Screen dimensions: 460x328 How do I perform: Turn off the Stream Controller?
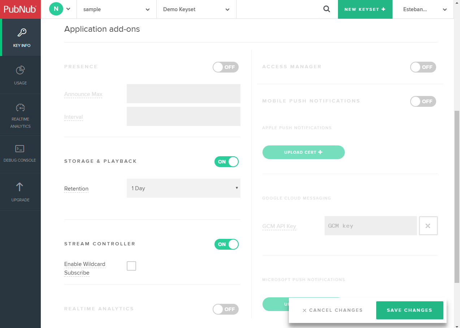pyautogui.click(x=226, y=244)
